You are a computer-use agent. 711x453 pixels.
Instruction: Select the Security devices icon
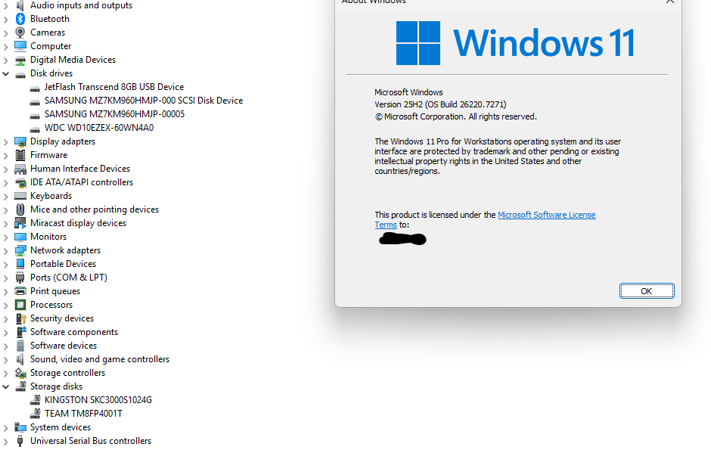(19, 318)
